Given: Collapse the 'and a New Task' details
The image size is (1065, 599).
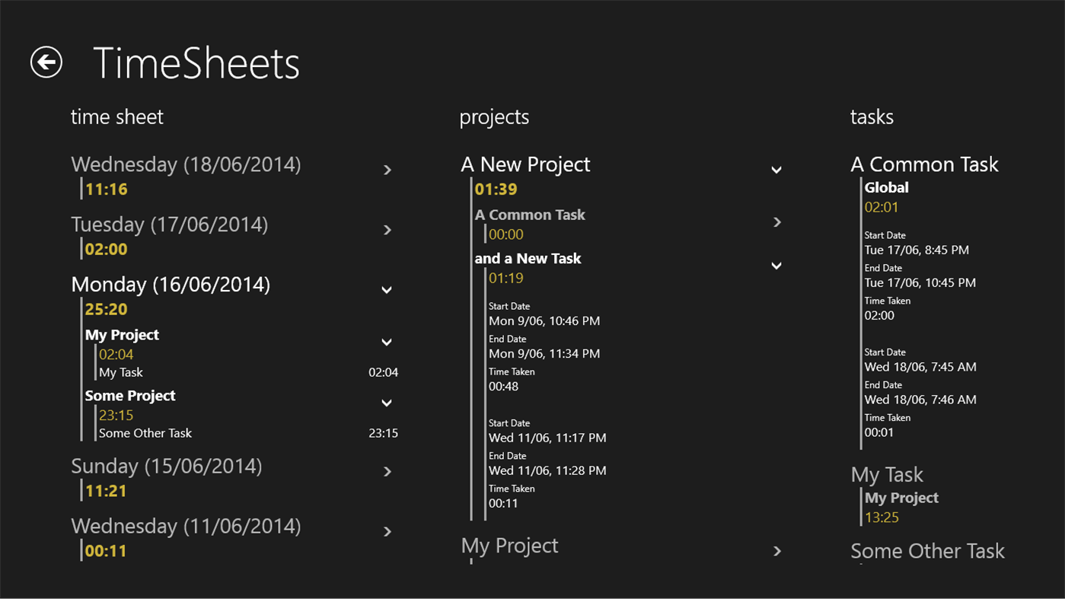Looking at the screenshot, I should point(776,266).
